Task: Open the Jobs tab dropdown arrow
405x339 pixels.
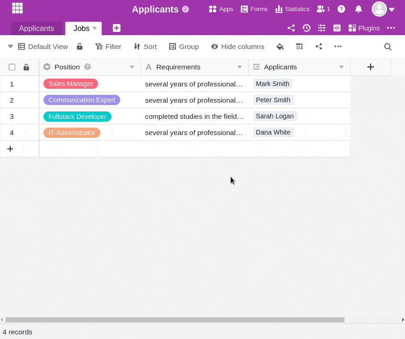Action: (x=94, y=28)
